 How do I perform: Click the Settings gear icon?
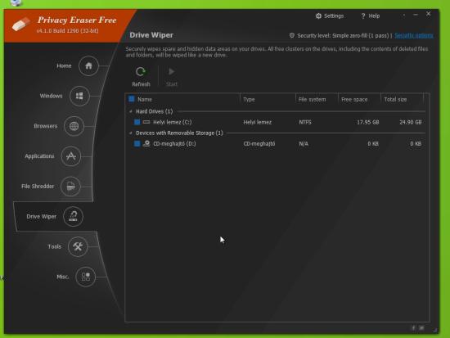coord(318,16)
